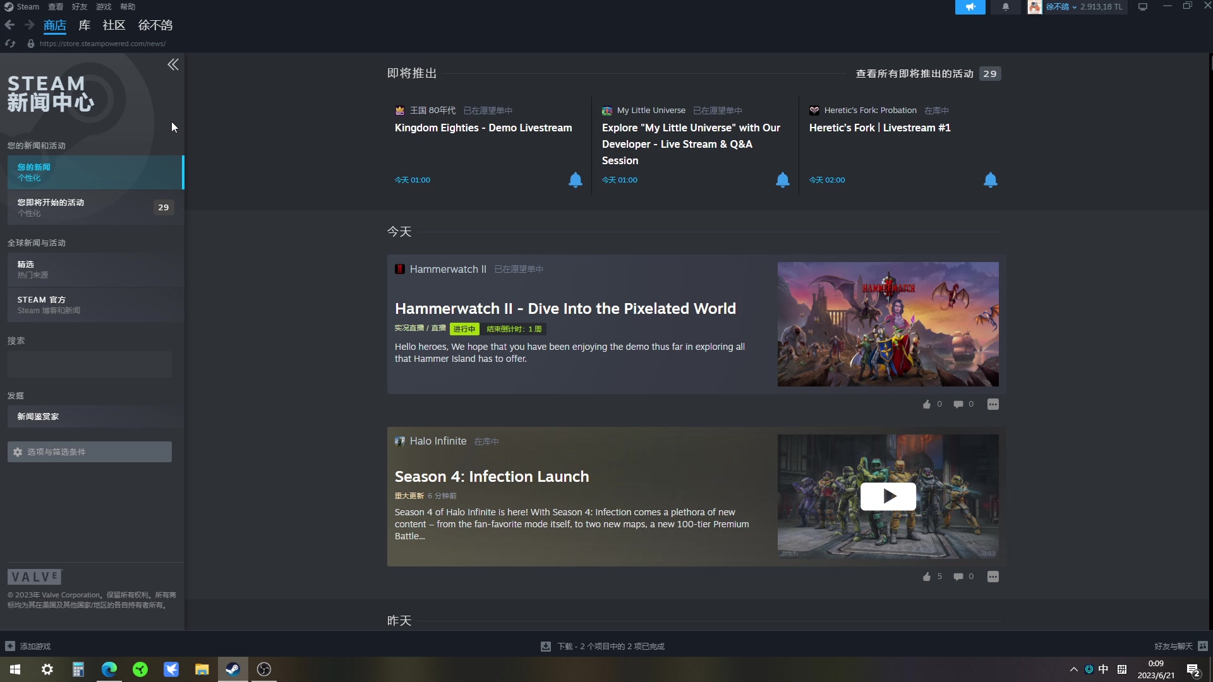Open more options for Hammerwatch II post
Screen dimensions: 1213x682
coord(993,404)
